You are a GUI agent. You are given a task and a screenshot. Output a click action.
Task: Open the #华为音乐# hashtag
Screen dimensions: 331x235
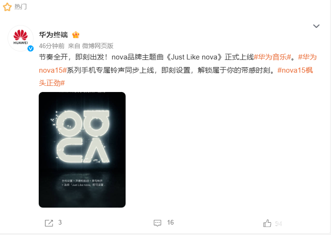[272, 57]
